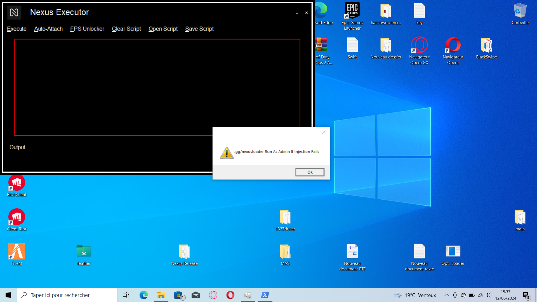Close the warning dialog with the X
Viewport: 537px width, 302px height.
click(324, 132)
